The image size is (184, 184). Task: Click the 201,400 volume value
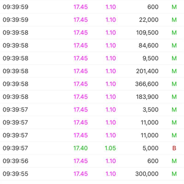pyautogui.click(x=148, y=71)
